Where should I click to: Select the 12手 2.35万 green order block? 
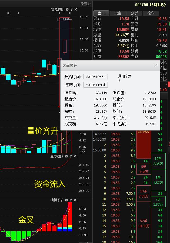(158, 161)
